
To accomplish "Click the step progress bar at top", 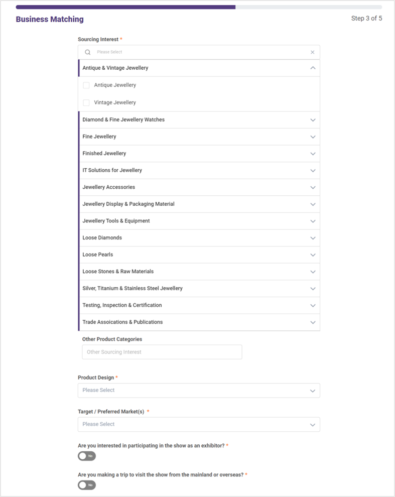I will (199, 8).
